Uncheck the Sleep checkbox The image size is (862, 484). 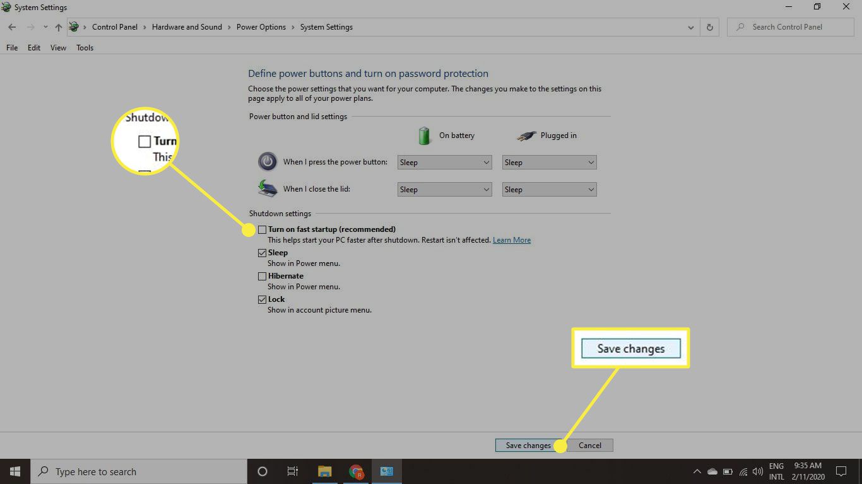click(x=262, y=253)
